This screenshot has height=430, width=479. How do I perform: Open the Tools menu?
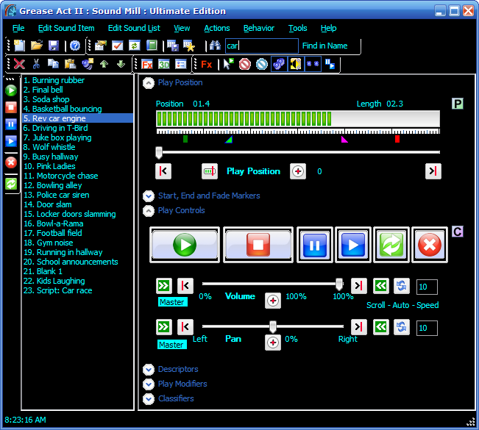coord(297,28)
